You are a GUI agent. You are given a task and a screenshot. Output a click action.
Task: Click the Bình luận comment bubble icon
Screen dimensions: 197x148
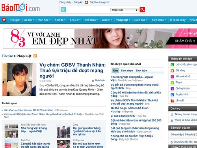tap(93, 81)
